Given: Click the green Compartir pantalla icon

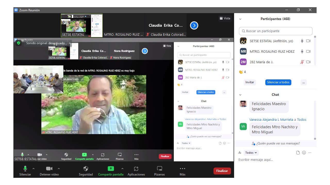Looking at the screenshot, I should pos(111,169).
